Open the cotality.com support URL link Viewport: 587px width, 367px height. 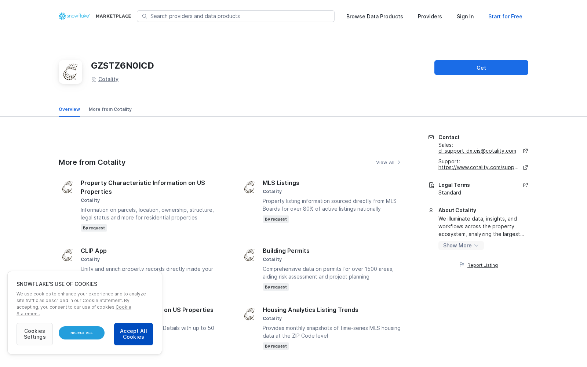coord(478,167)
